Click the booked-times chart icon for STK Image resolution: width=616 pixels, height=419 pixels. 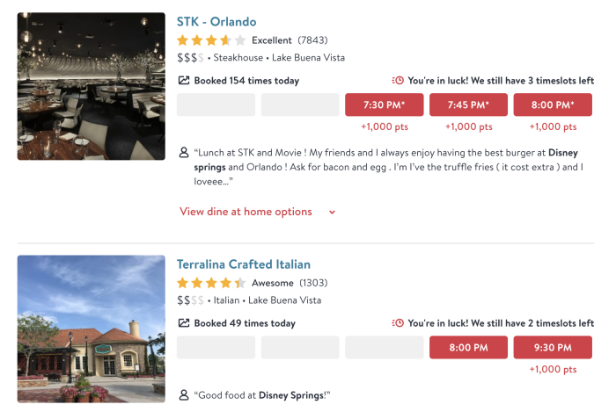click(x=184, y=81)
